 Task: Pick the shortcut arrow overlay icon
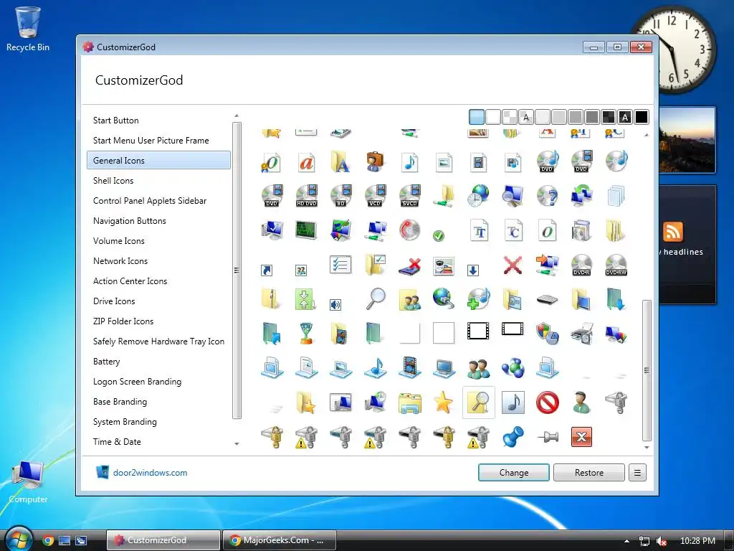click(267, 270)
